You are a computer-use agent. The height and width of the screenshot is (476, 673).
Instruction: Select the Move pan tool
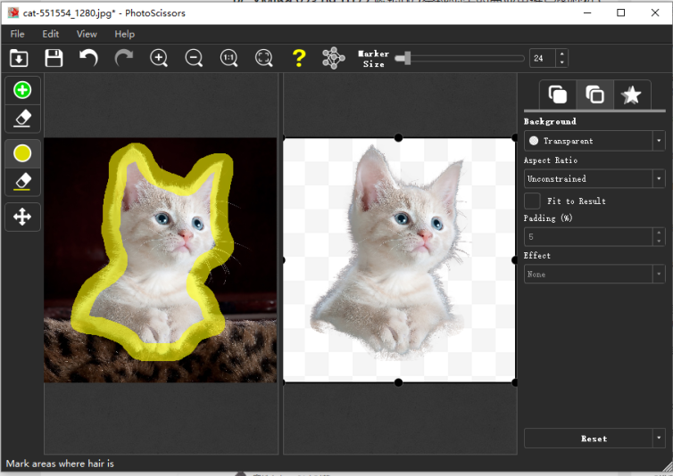pos(22,217)
